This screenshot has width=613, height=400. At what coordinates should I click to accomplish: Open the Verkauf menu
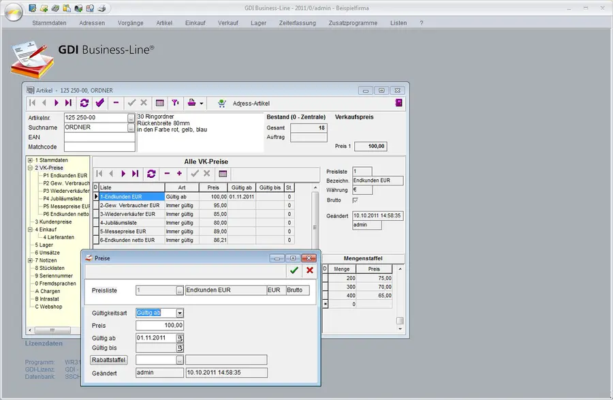[x=227, y=22]
